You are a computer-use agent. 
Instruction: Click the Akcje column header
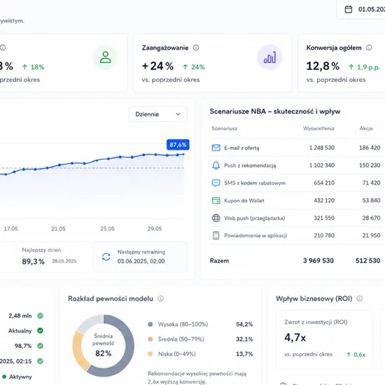coord(366,128)
